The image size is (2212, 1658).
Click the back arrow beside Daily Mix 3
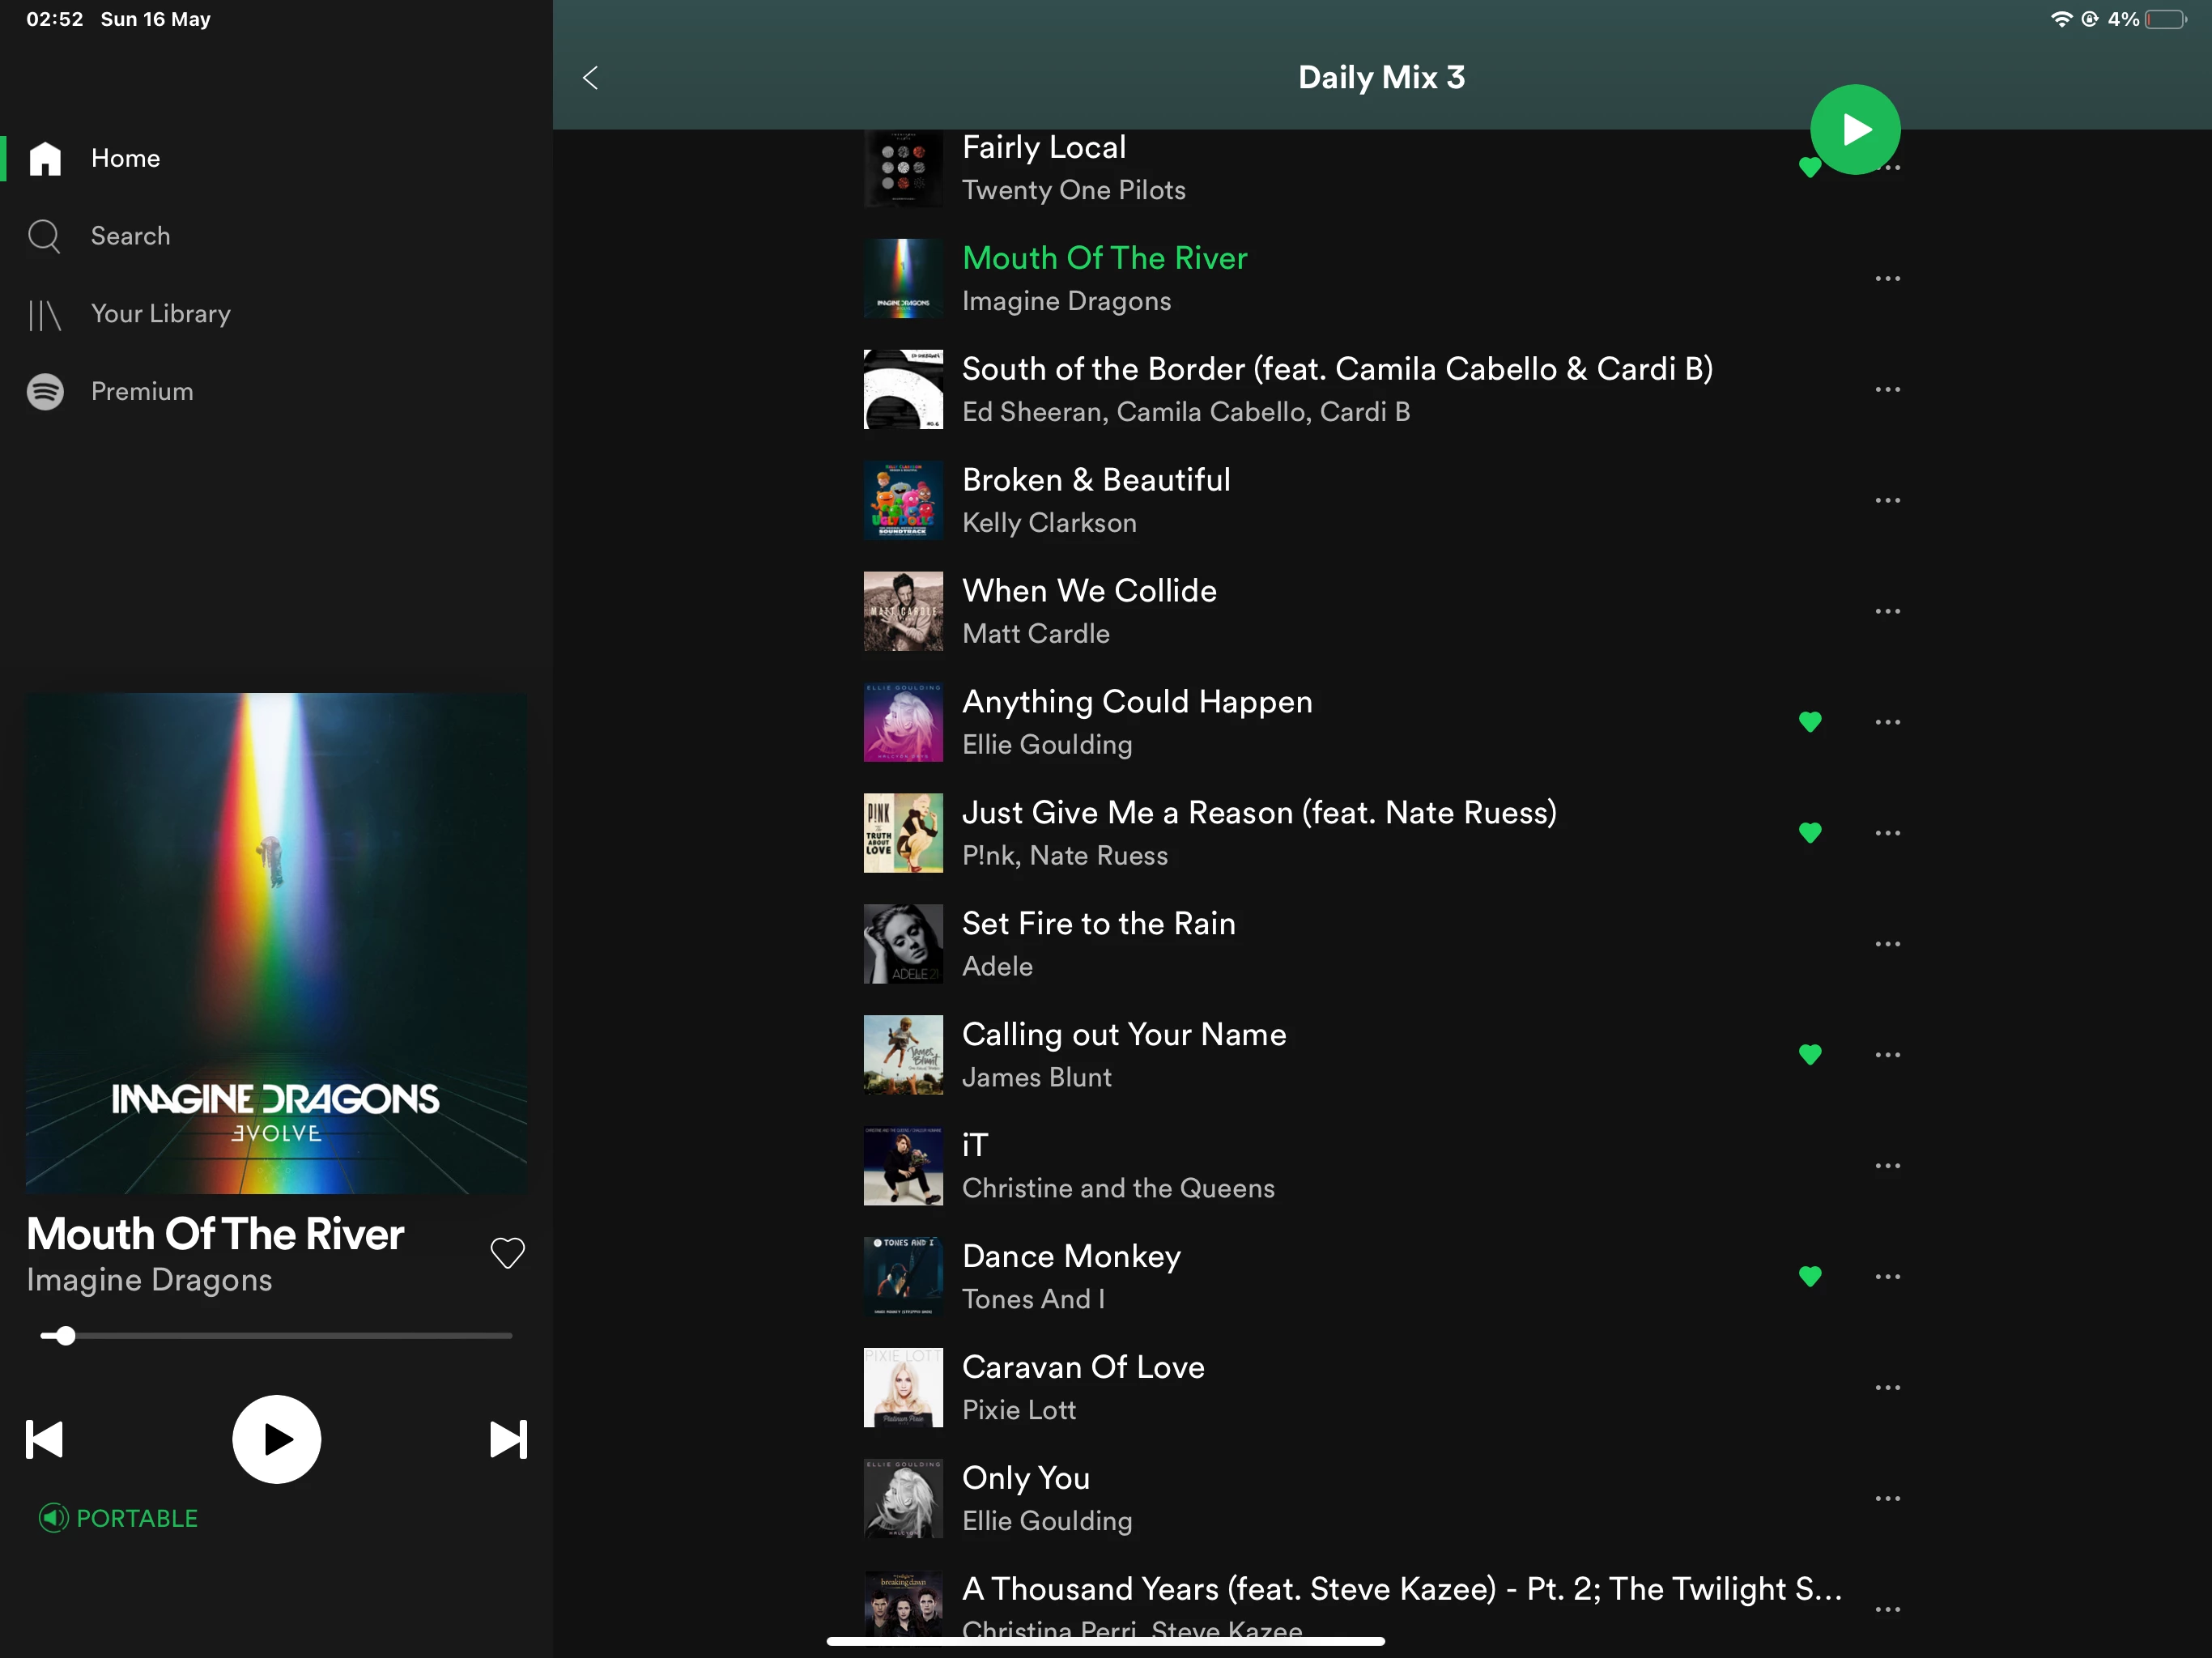click(590, 78)
